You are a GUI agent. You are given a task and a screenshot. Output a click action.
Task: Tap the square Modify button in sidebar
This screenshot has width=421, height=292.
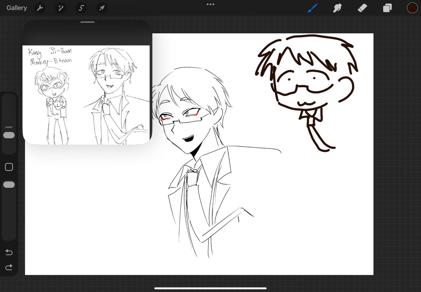(x=9, y=167)
